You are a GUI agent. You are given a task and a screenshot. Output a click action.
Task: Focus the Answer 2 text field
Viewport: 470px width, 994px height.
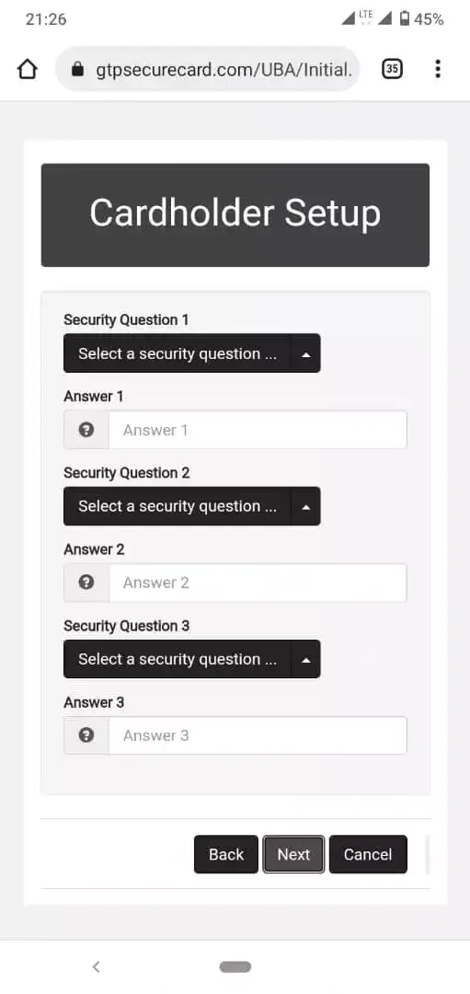coord(258,583)
